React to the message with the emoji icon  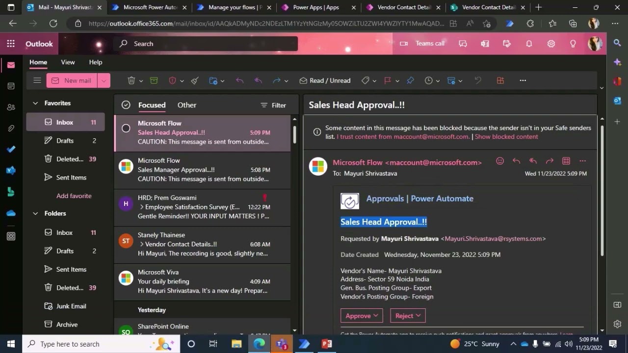[x=500, y=161]
